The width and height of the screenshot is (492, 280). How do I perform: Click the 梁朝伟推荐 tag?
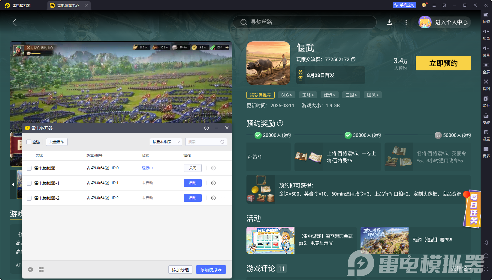click(261, 95)
